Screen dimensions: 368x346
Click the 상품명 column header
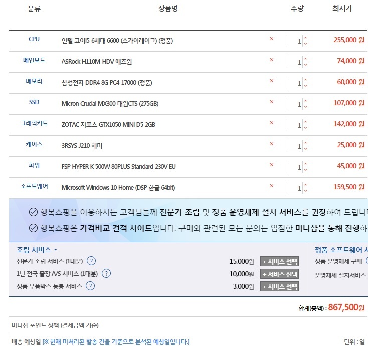(168, 9)
